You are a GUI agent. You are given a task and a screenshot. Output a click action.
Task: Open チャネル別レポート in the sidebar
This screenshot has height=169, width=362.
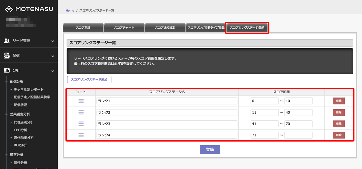pos(29,90)
